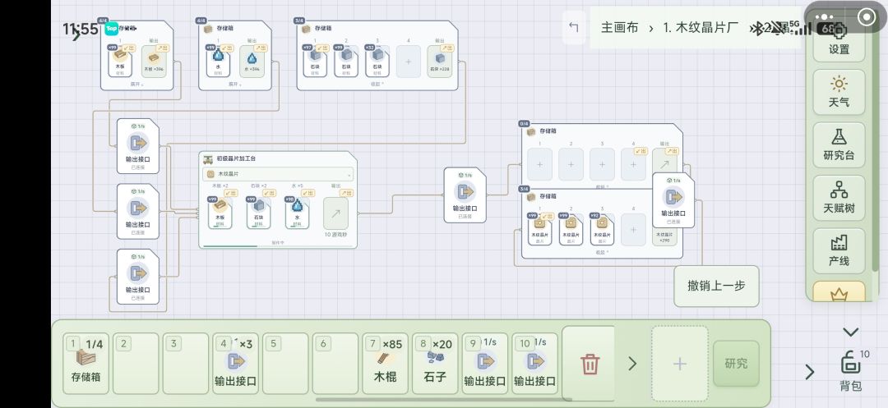Toggle the 出 tag on first 木纹晶片 slot
Viewport: 888px width, 408px height.
547,217
